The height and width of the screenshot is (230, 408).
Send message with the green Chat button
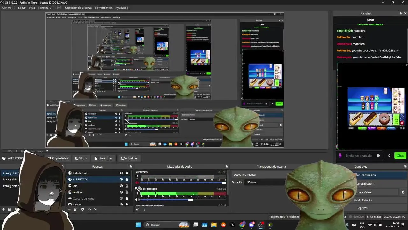pyautogui.click(x=400, y=156)
